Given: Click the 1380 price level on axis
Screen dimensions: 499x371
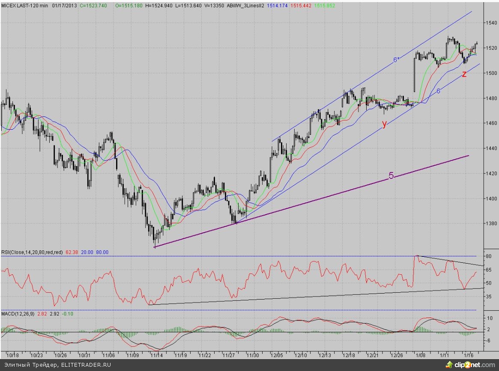Looking at the screenshot, I should click(x=491, y=223).
